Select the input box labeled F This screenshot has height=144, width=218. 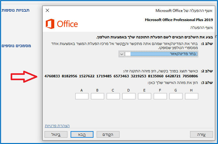160,96
